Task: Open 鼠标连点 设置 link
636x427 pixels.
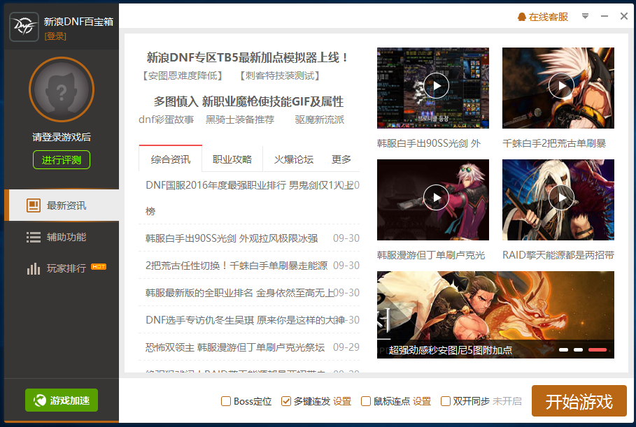Action: [422, 401]
